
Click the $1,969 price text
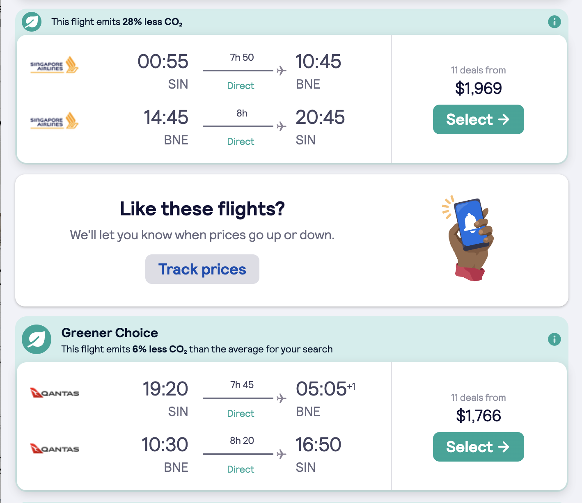coord(478,88)
